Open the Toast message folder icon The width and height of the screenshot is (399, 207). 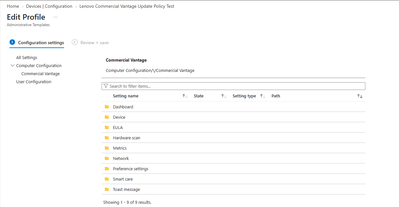107,189
